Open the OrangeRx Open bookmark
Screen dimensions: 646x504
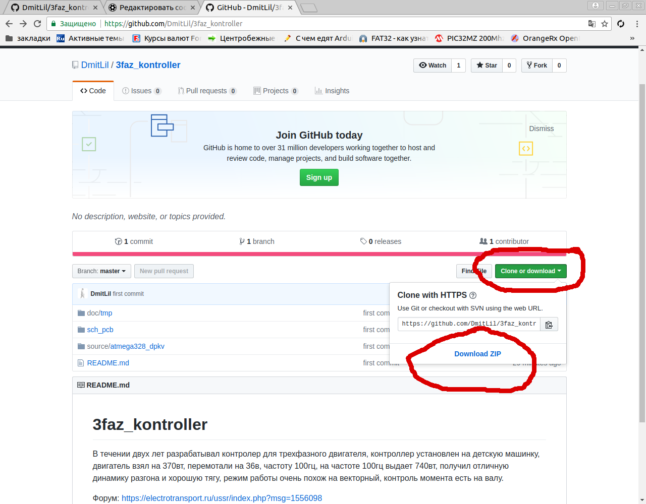tap(545, 38)
